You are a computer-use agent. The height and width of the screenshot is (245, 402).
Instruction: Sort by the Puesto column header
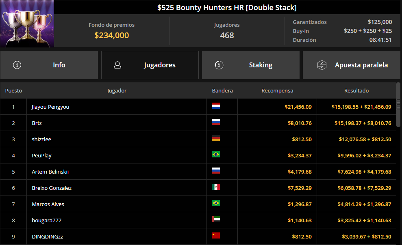point(13,90)
